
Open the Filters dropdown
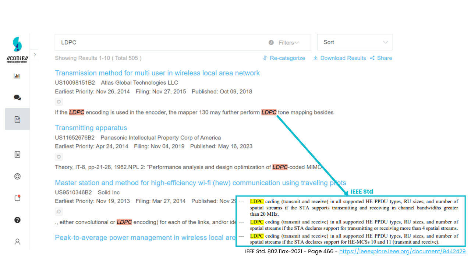tap(289, 43)
